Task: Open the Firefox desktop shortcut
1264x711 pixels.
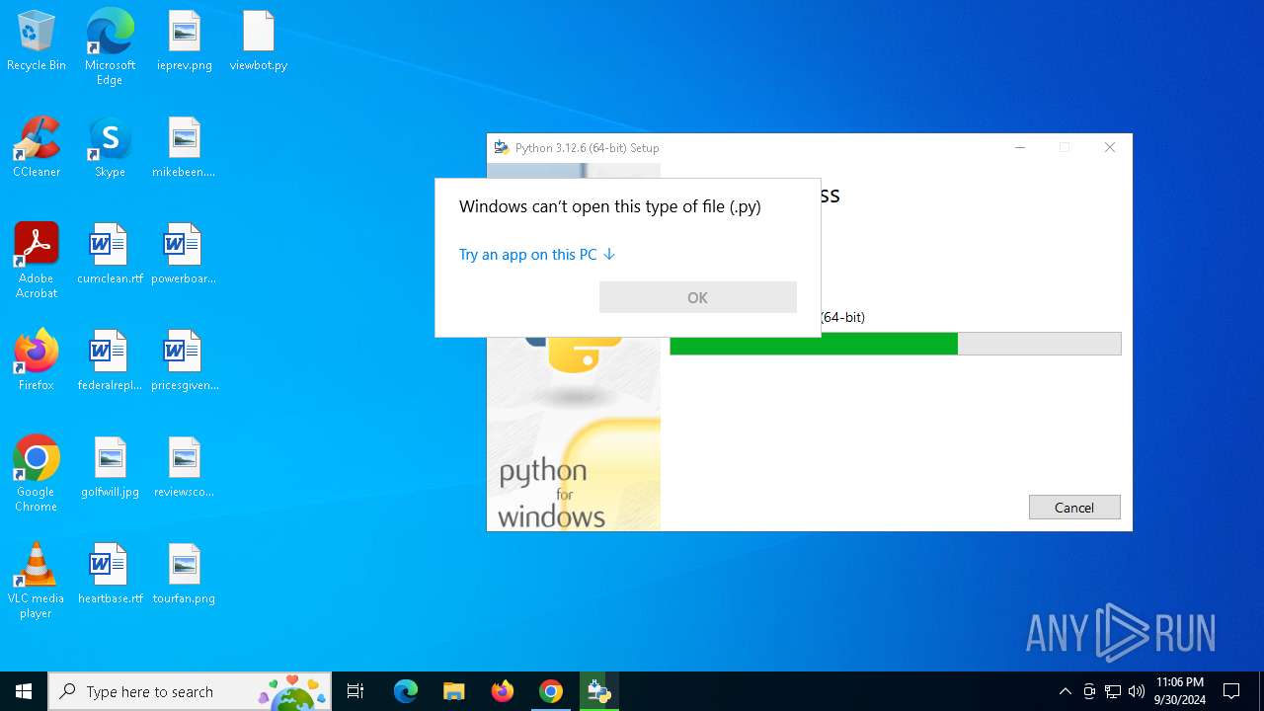Action: pos(37,361)
